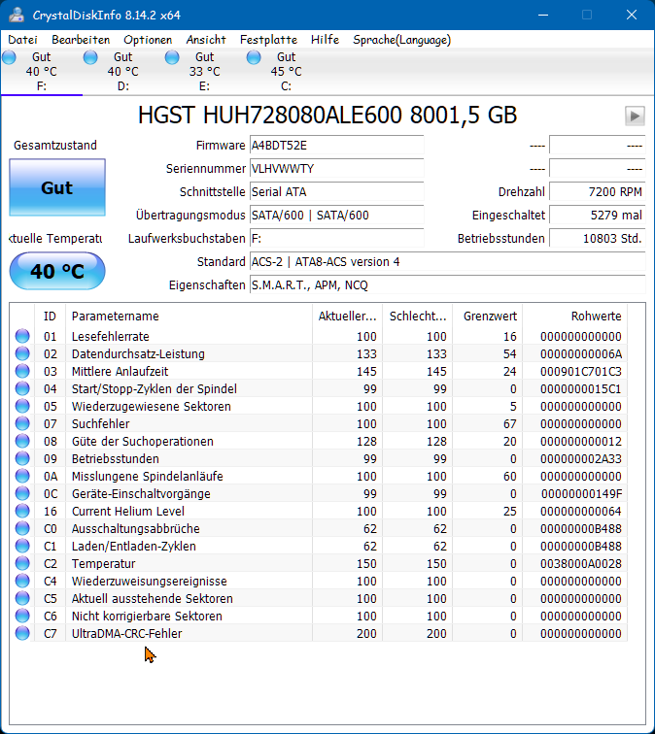Image resolution: width=655 pixels, height=734 pixels.
Task: Click the Laufwerksbuchstaben field F:
Action: [336, 238]
